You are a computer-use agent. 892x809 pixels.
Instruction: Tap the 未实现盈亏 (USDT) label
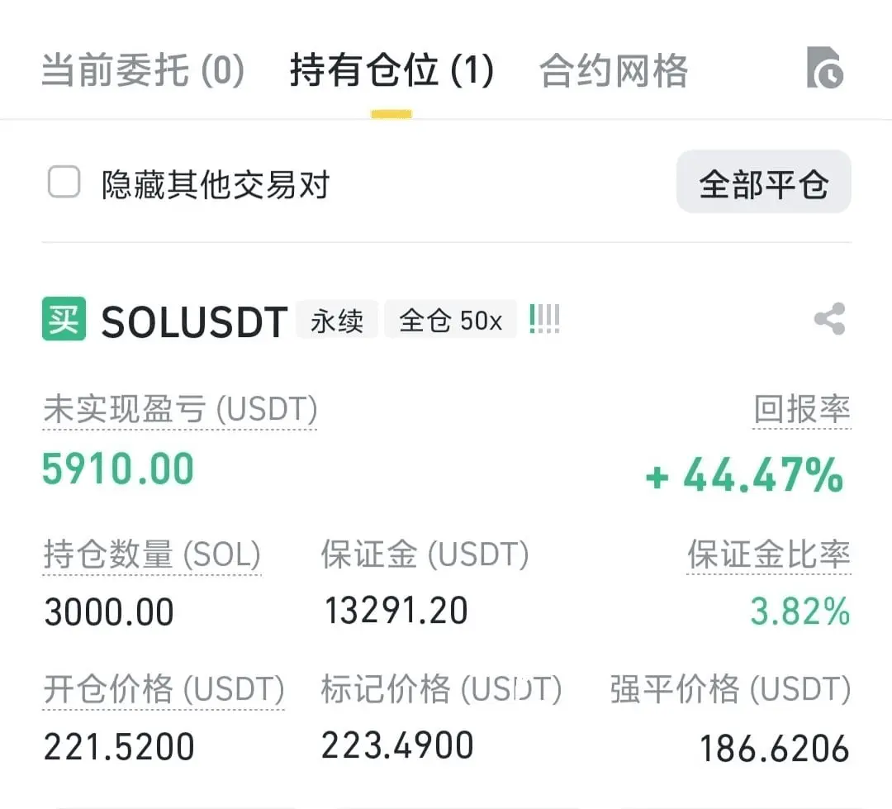[180, 409]
